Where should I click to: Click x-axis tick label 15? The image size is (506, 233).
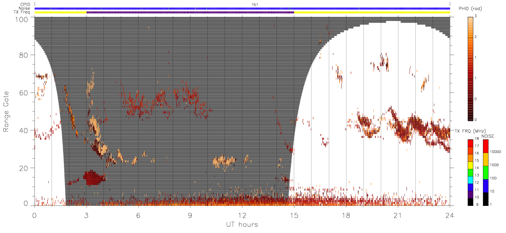(294, 215)
